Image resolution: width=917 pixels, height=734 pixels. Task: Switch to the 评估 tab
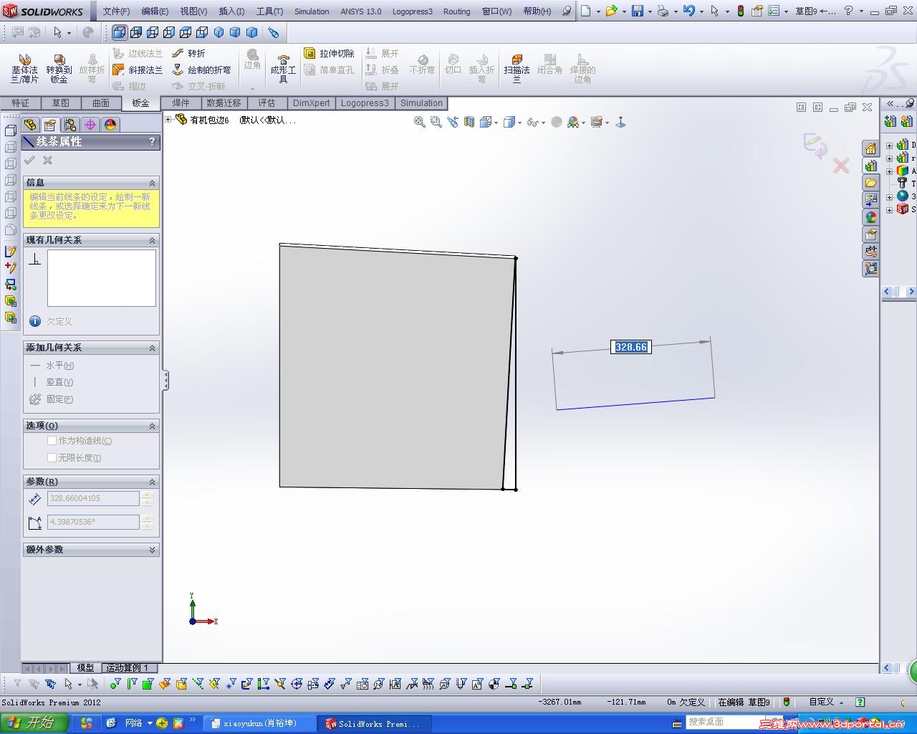[x=267, y=103]
